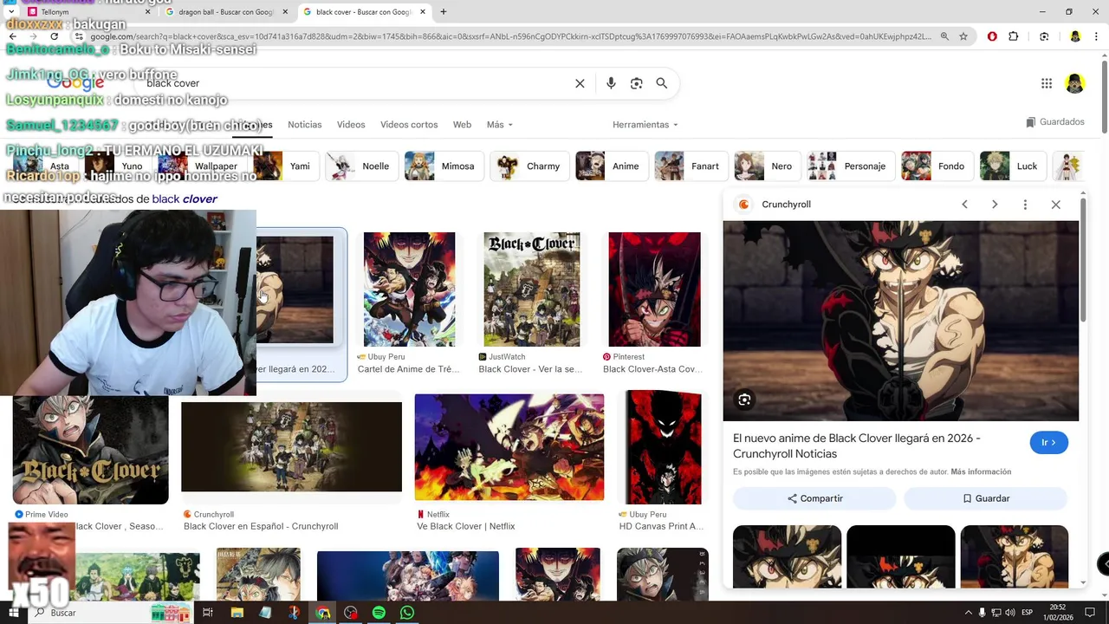This screenshot has width=1109, height=624.
Task: Filter images by the Mimosa chip
Action: click(444, 166)
